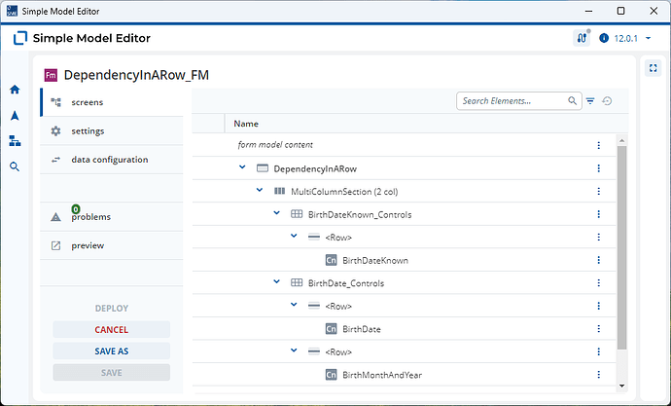Open options menu for BirthDate_Controls row
The width and height of the screenshot is (671, 406).
pos(599,283)
